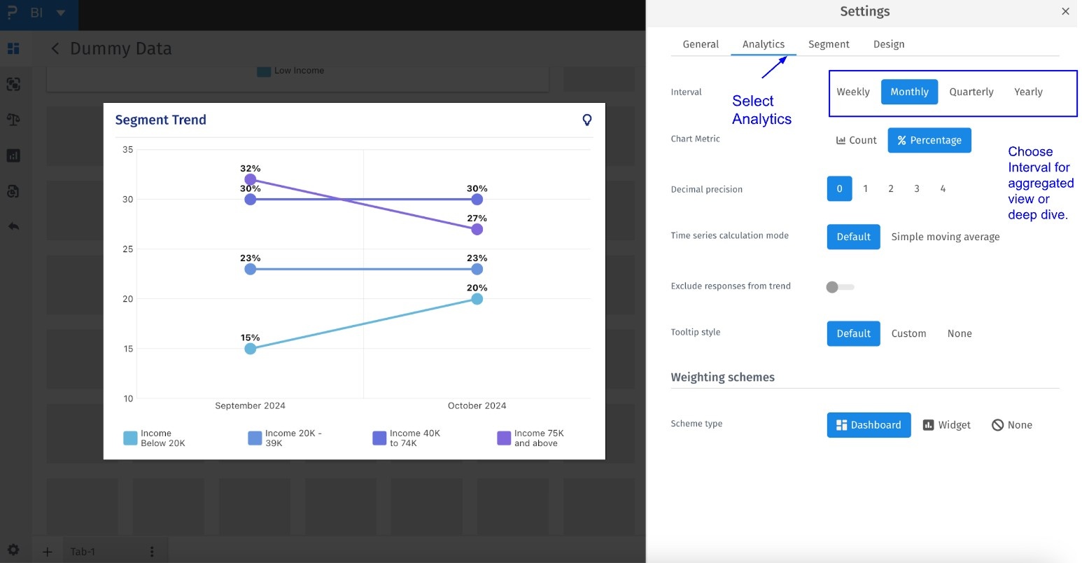Choose the Widget weighting scheme type

[x=947, y=425]
